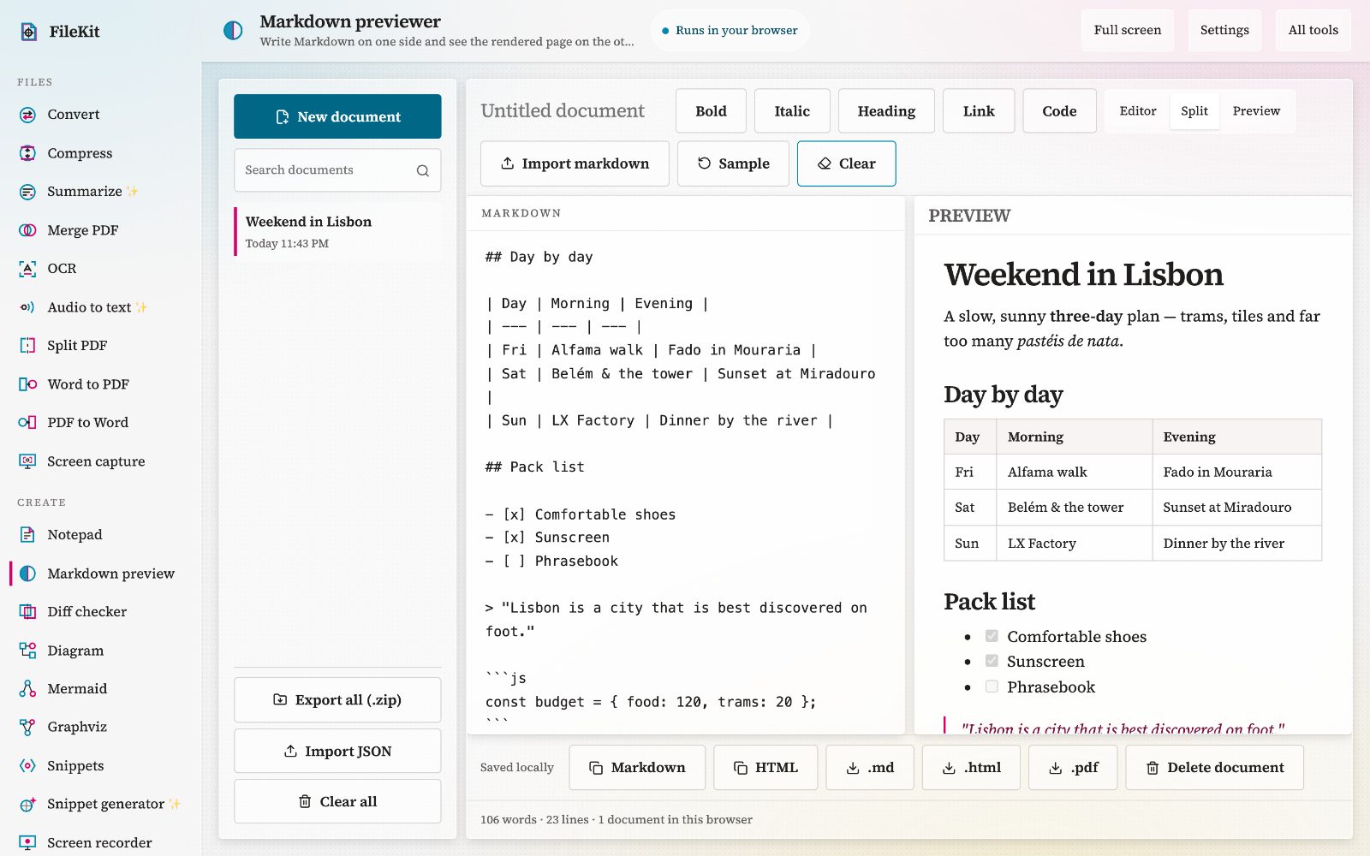1370x856 pixels.
Task: Open the Compress tool icon
Action: (27, 153)
